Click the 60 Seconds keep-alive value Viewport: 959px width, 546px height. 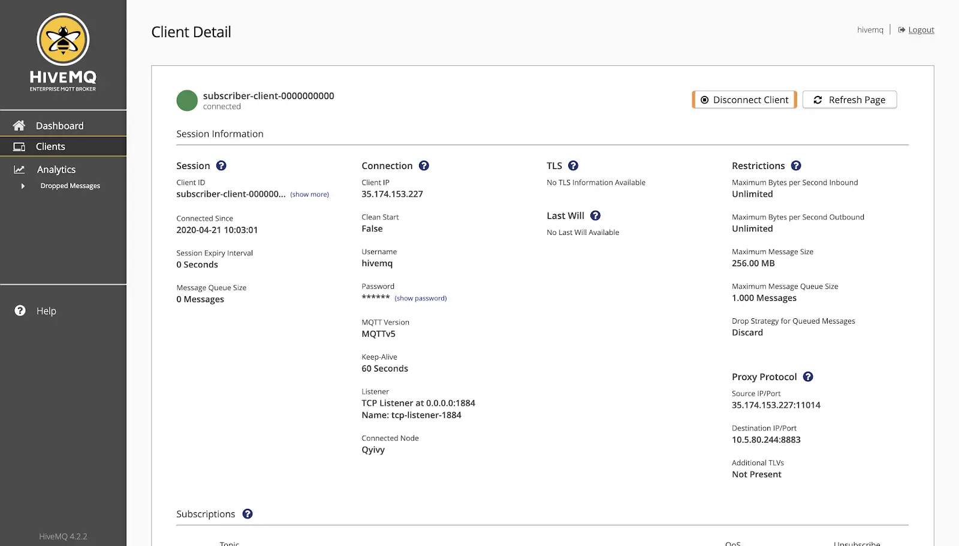pyautogui.click(x=385, y=369)
